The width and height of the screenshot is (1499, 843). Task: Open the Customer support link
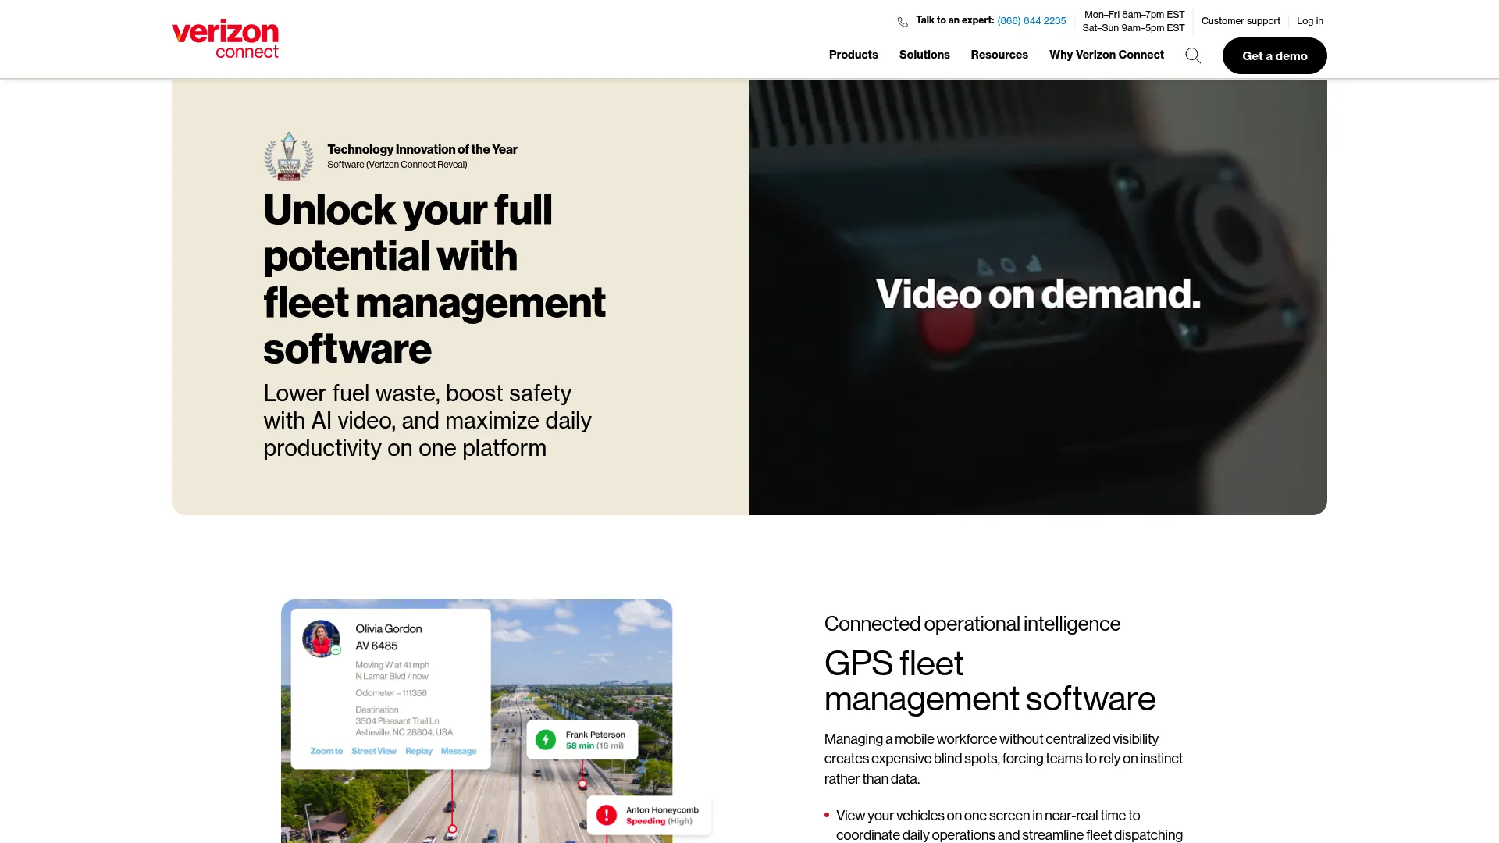(1241, 21)
